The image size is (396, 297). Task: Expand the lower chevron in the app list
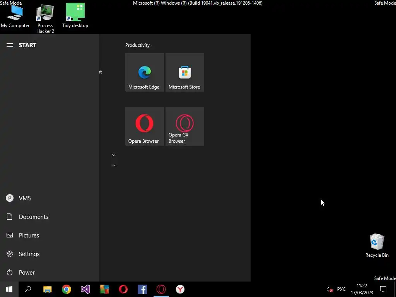(x=114, y=166)
